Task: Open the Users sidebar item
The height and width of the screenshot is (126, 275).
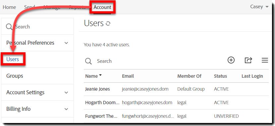Action: (x=13, y=59)
